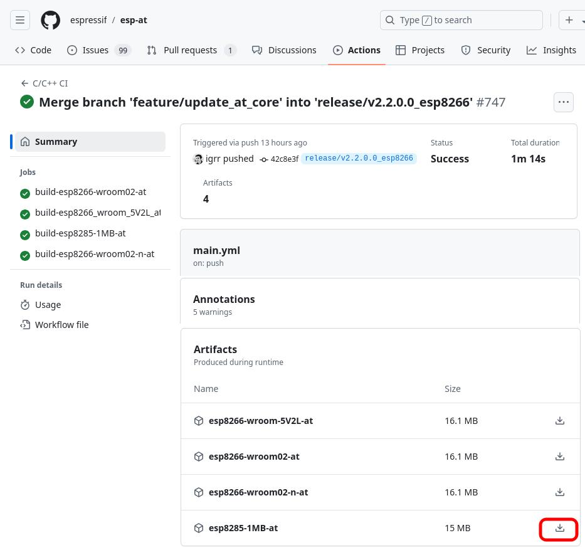
Task: Open the hamburger navigation menu
Action: [20, 20]
